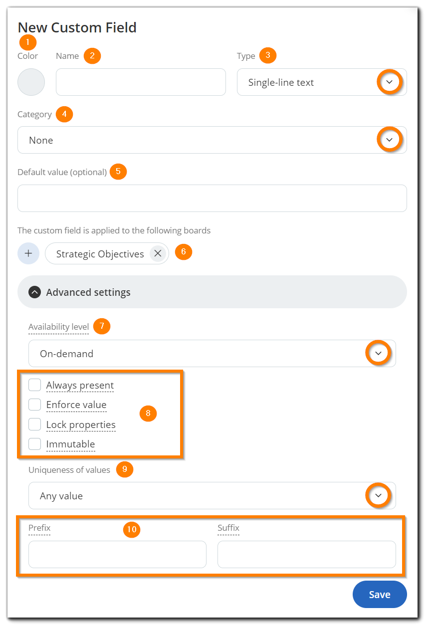The width and height of the screenshot is (431, 631).
Task: Enable the Immutable option
Action: pyautogui.click(x=34, y=443)
